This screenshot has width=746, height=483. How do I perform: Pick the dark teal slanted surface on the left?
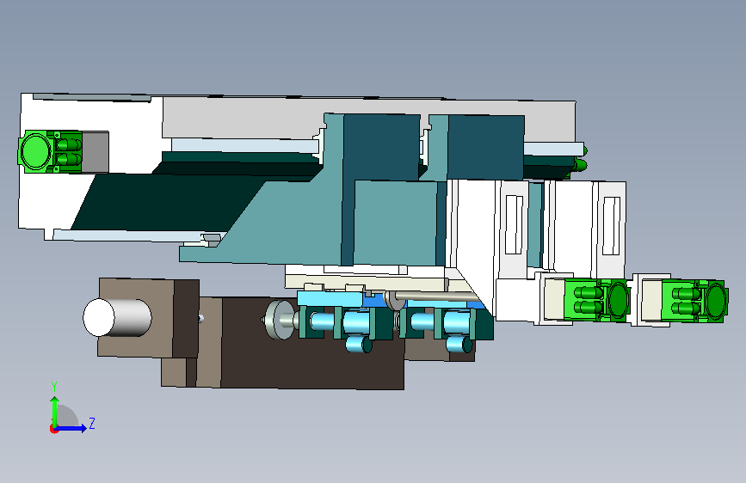click(x=167, y=202)
